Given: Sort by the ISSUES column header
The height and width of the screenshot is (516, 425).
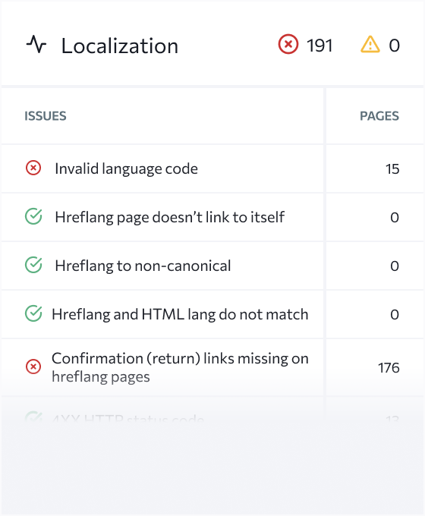Looking at the screenshot, I should coord(46,116).
